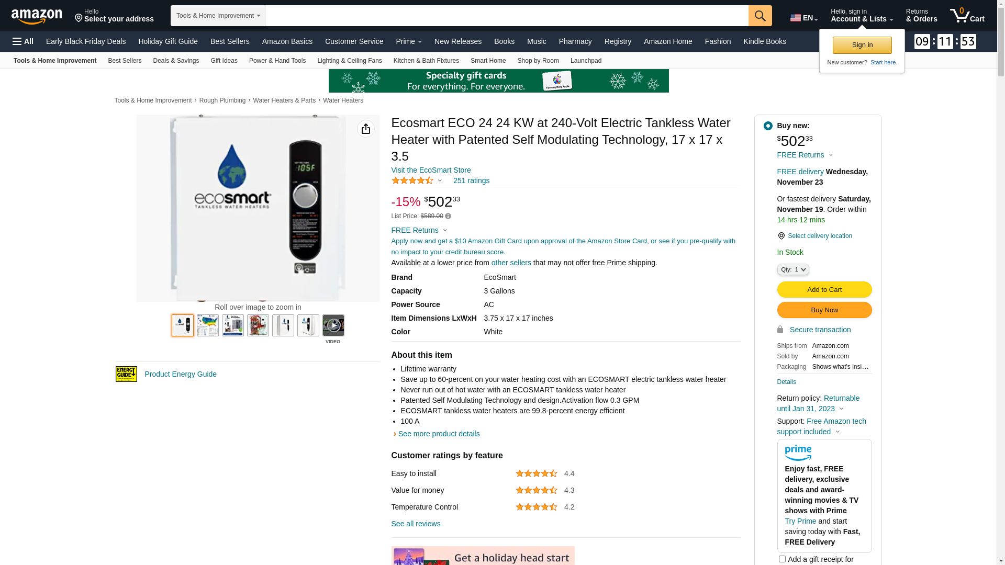
Task: Select the Smart Home subnav tab
Action: point(488,61)
